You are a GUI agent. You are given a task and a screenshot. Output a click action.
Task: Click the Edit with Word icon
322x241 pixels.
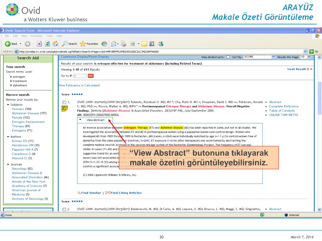[x=133, y=44]
